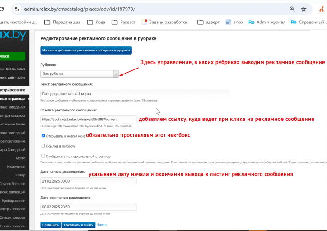Open the 'Все рубрики' dropdown

79,74
